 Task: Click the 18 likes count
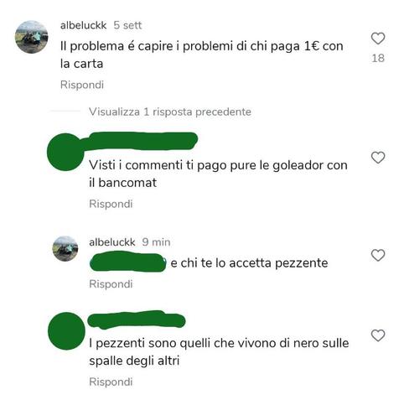(x=378, y=58)
